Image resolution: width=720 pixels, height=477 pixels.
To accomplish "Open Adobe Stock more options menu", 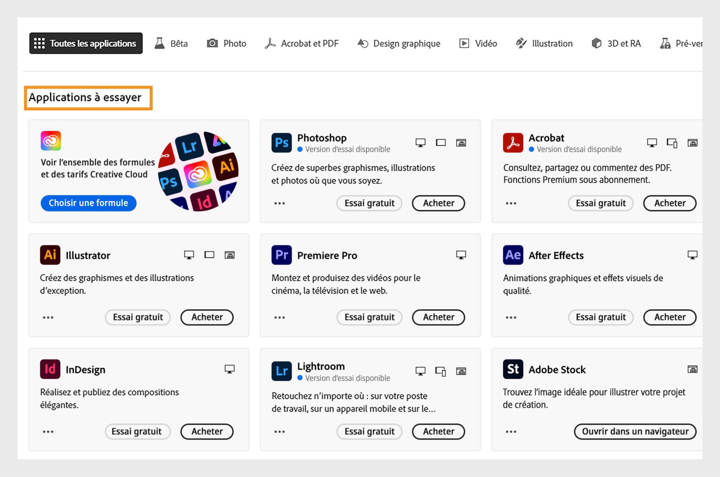I will pyautogui.click(x=511, y=432).
